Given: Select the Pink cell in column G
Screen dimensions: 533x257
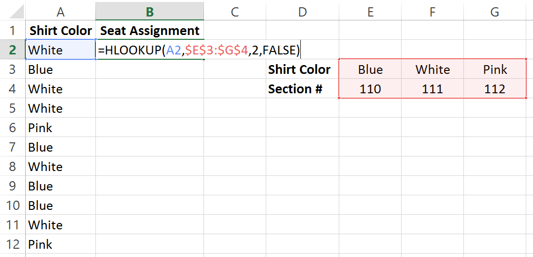Looking at the screenshot, I should pyautogui.click(x=495, y=69).
